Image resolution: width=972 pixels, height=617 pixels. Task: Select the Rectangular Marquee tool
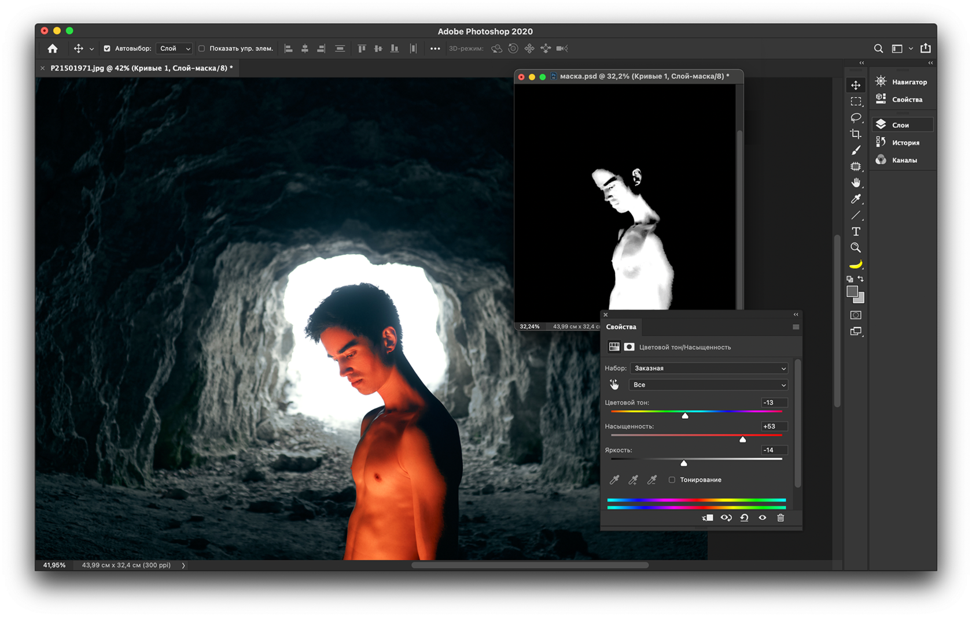pos(856,101)
